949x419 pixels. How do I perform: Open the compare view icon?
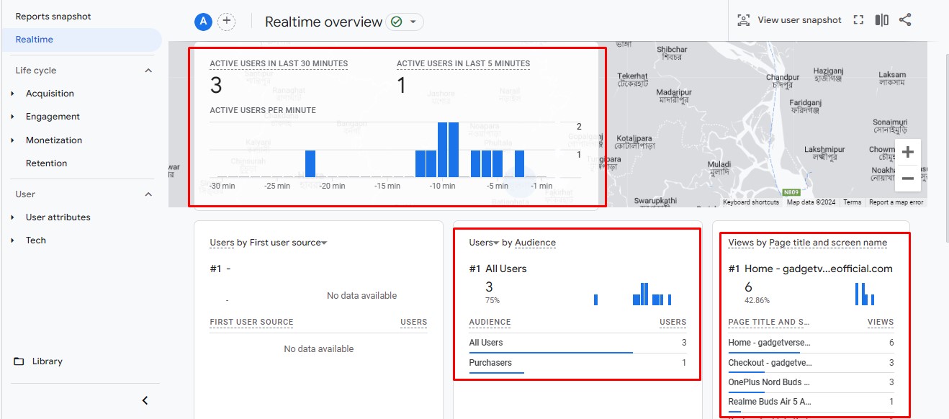pyautogui.click(x=881, y=20)
